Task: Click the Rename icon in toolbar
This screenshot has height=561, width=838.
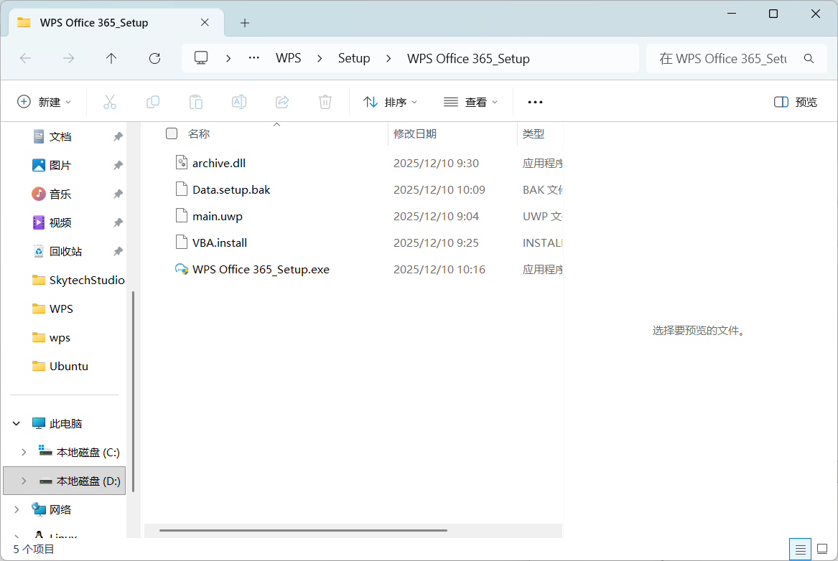Action: (239, 102)
